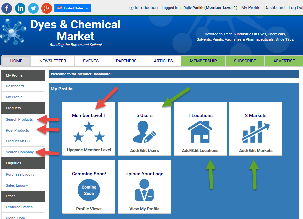
Task: Click the 1 Locations card title
Action: (x=200, y=115)
